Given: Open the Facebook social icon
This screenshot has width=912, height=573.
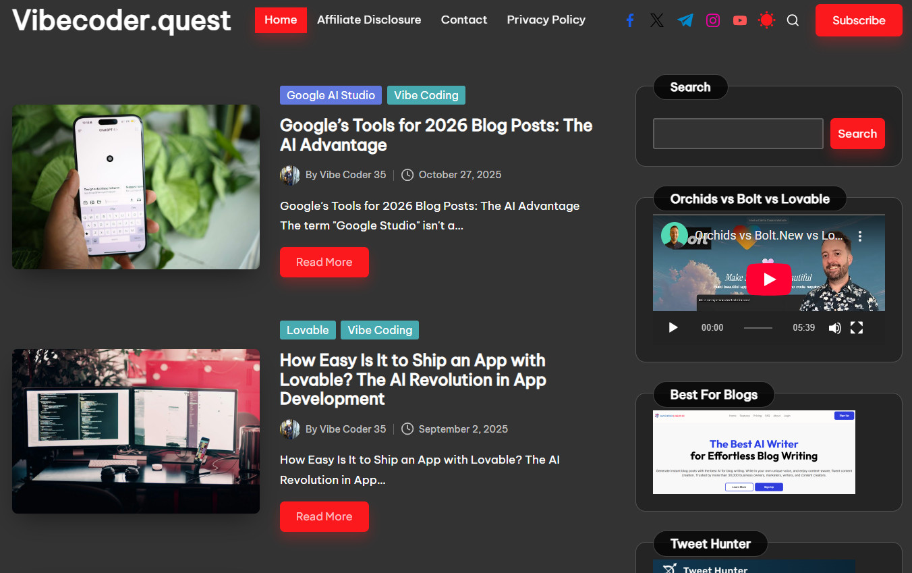Looking at the screenshot, I should click(630, 20).
